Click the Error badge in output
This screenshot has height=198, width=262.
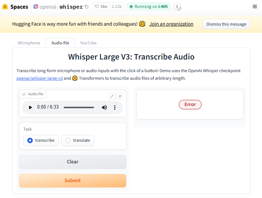(x=190, y=105)
